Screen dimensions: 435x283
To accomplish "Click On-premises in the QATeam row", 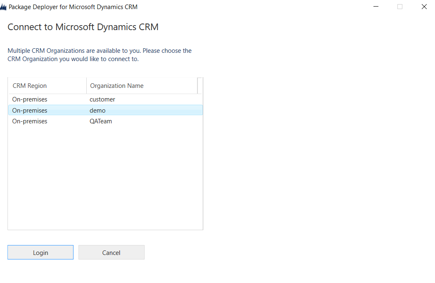I will pos(30,121).
